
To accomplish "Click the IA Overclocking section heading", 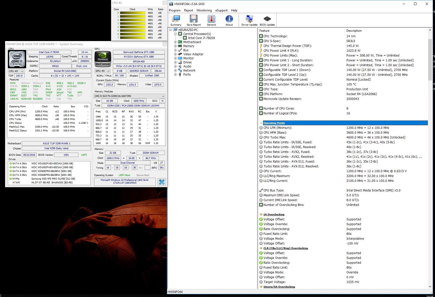I will pyautogui.click(x=274, y=214).
